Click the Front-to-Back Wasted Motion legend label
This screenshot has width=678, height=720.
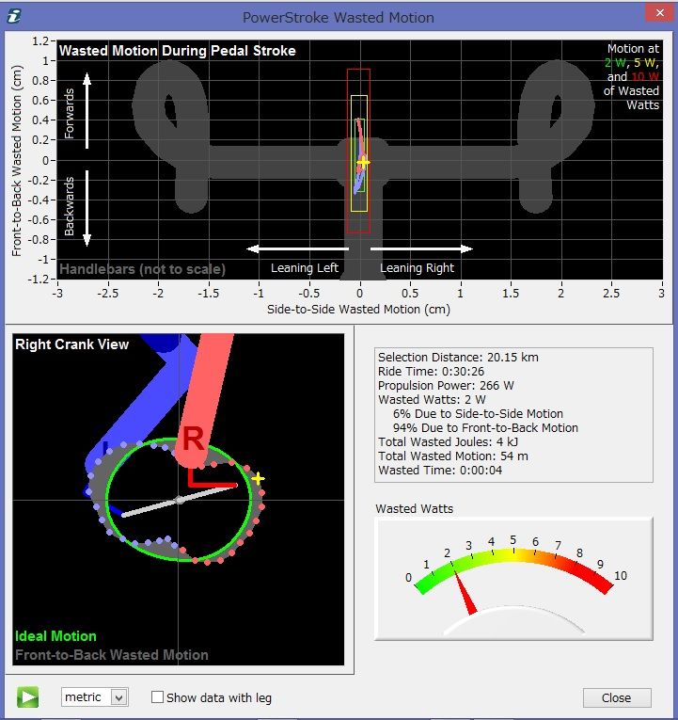[x=112, y=655]
